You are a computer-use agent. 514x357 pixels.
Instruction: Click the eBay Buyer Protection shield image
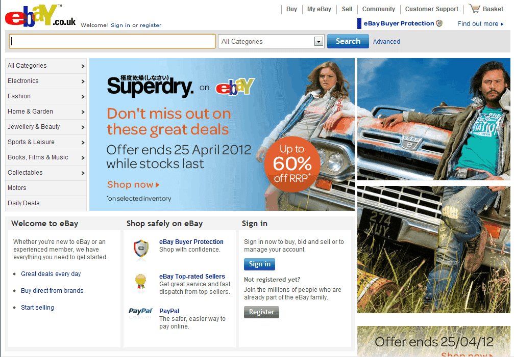(141, 250)
